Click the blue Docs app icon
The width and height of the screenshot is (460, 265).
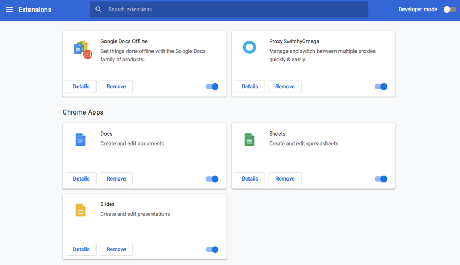(x=81, y=140)
